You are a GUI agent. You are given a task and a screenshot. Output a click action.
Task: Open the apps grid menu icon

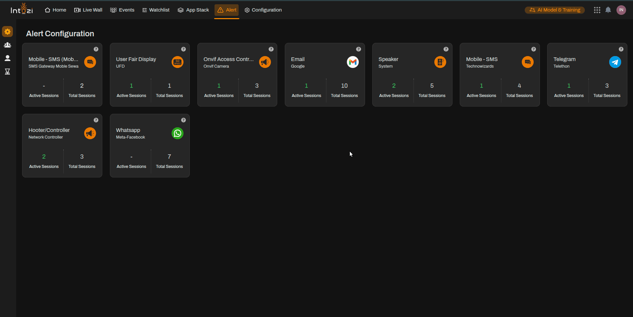[597, 10]
